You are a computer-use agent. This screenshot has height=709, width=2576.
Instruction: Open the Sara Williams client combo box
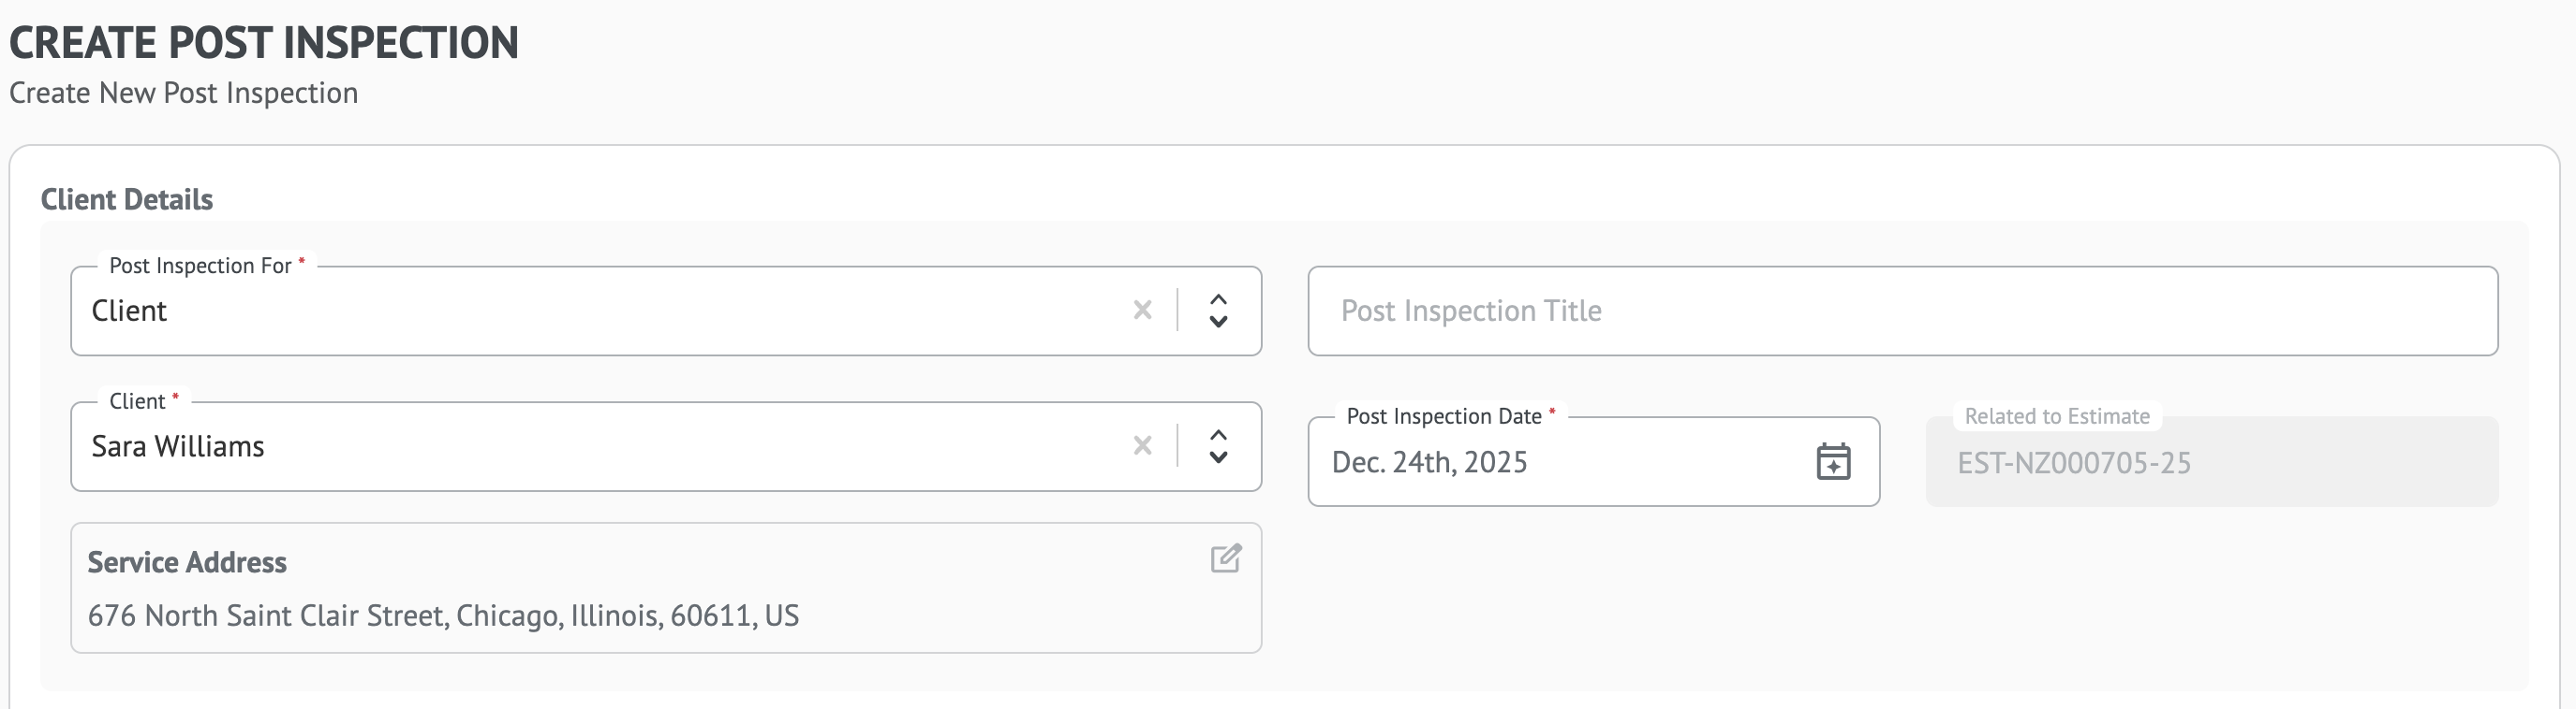(x=600, y=446)
